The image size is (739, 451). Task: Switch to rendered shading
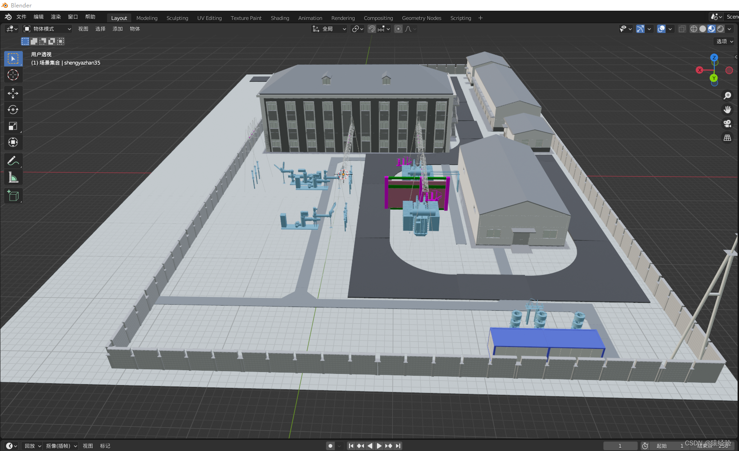click(720, 29)
